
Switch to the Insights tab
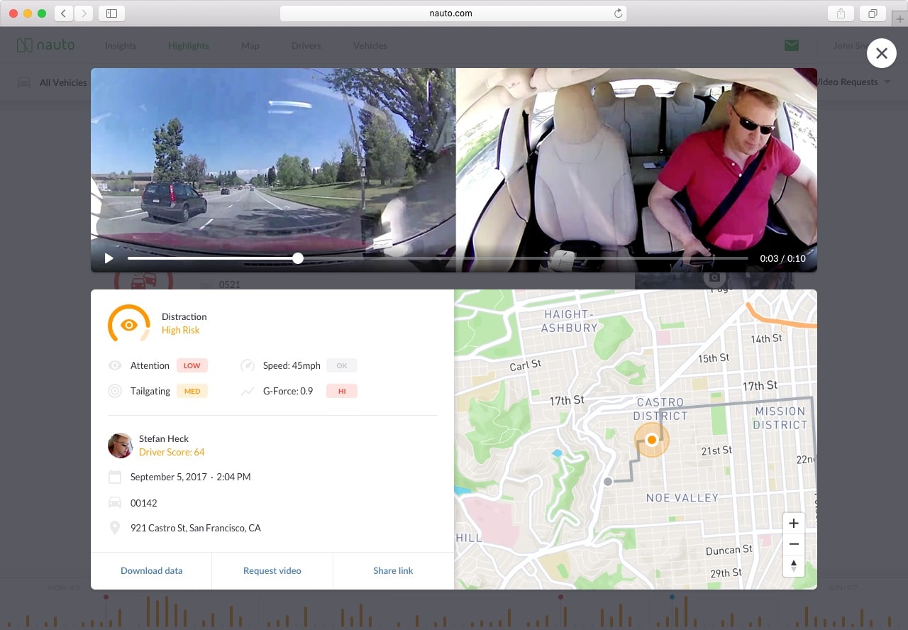pos(121,45)
